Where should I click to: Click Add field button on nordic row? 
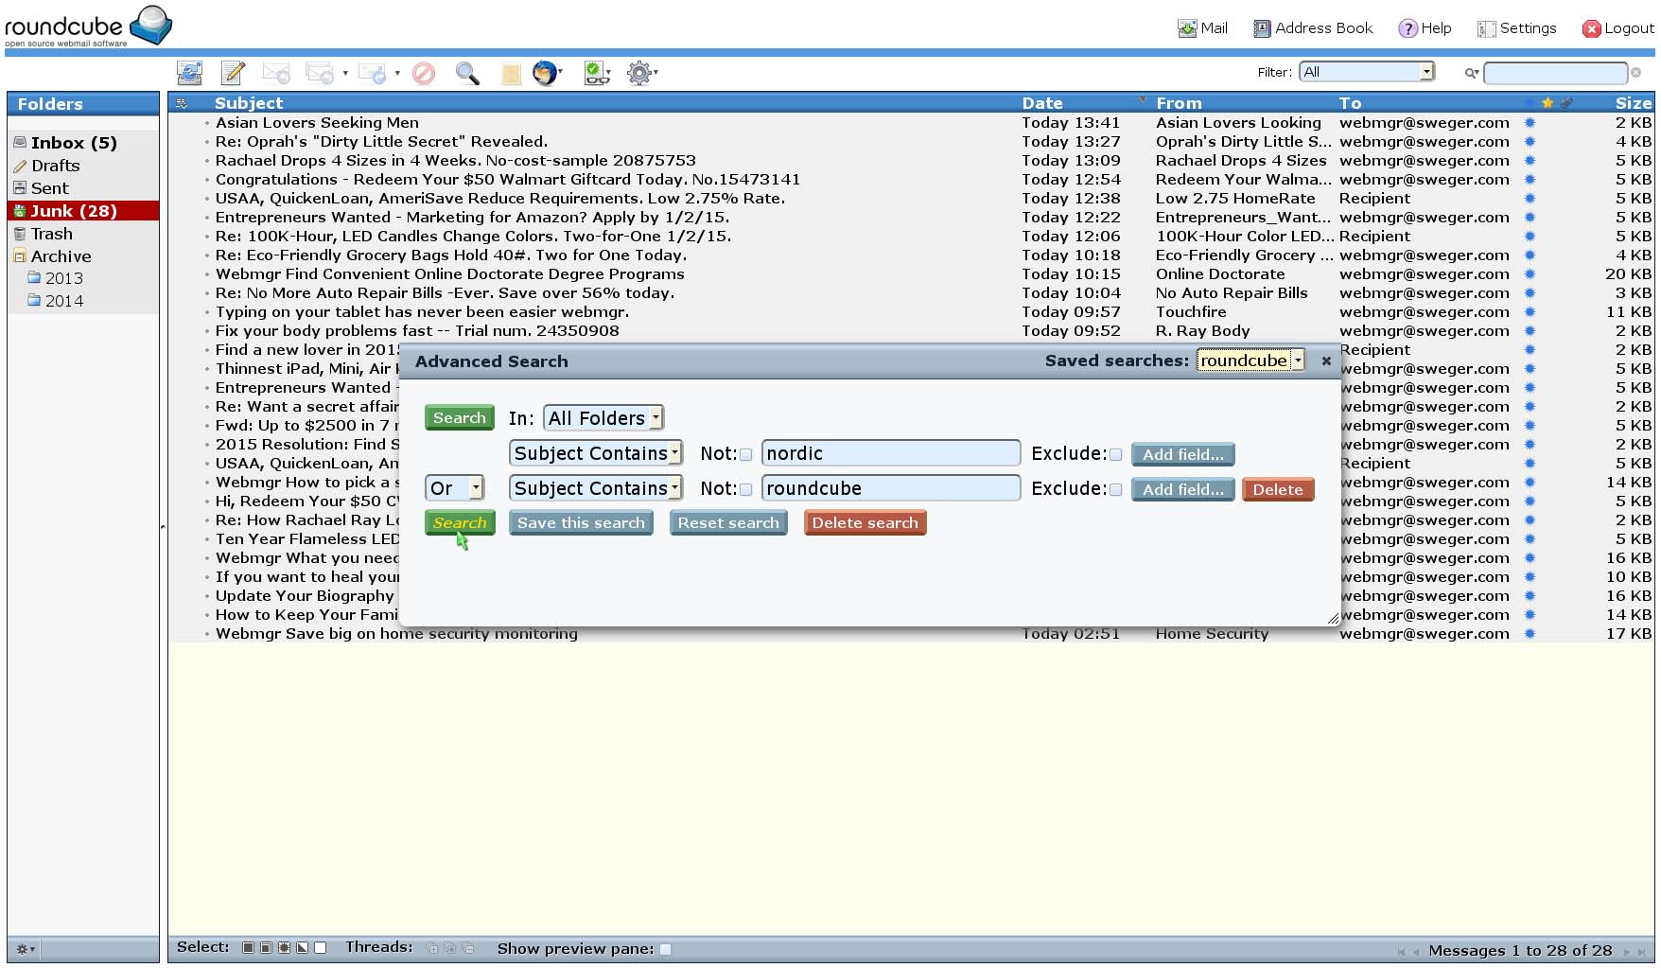[1182, 454]
